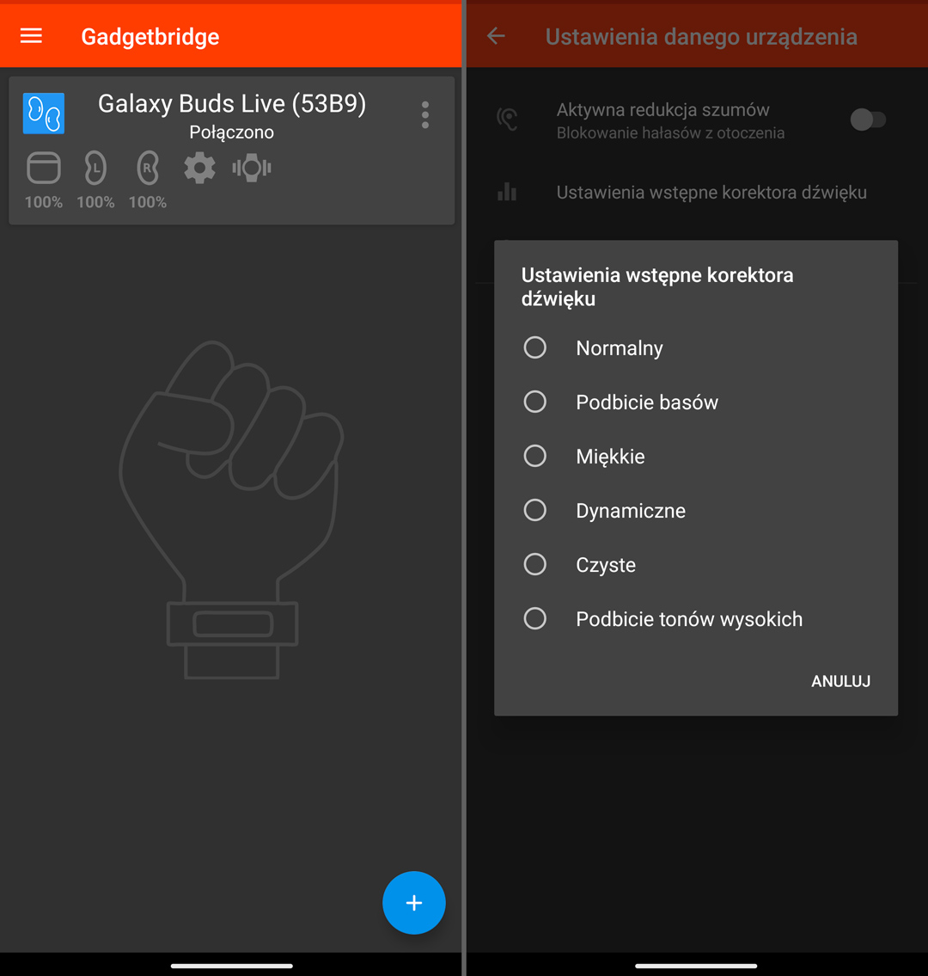The image size is (928, 976).
Task: Dismiss dialog with ANULUJ button
Action: (840, 680)
